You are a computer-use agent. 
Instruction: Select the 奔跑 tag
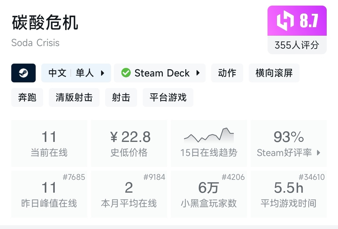[27, 97]
